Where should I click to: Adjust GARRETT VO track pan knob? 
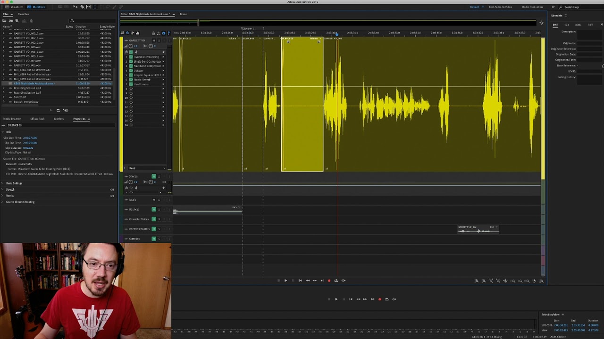click(151, 46)
